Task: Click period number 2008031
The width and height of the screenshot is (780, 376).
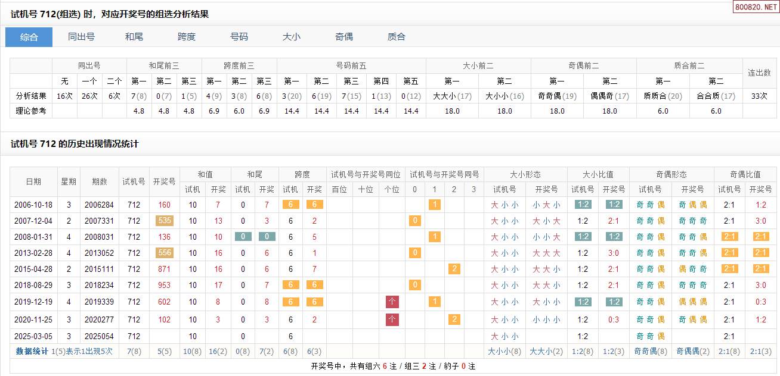Action: tap(99, 237)
